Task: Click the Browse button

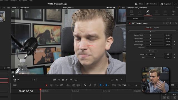Action: coord(152,51)
